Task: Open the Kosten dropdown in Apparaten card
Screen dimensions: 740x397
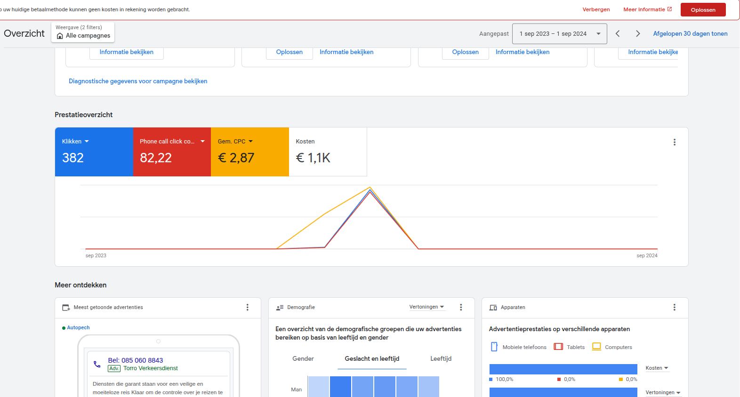Action: point(657,368)
